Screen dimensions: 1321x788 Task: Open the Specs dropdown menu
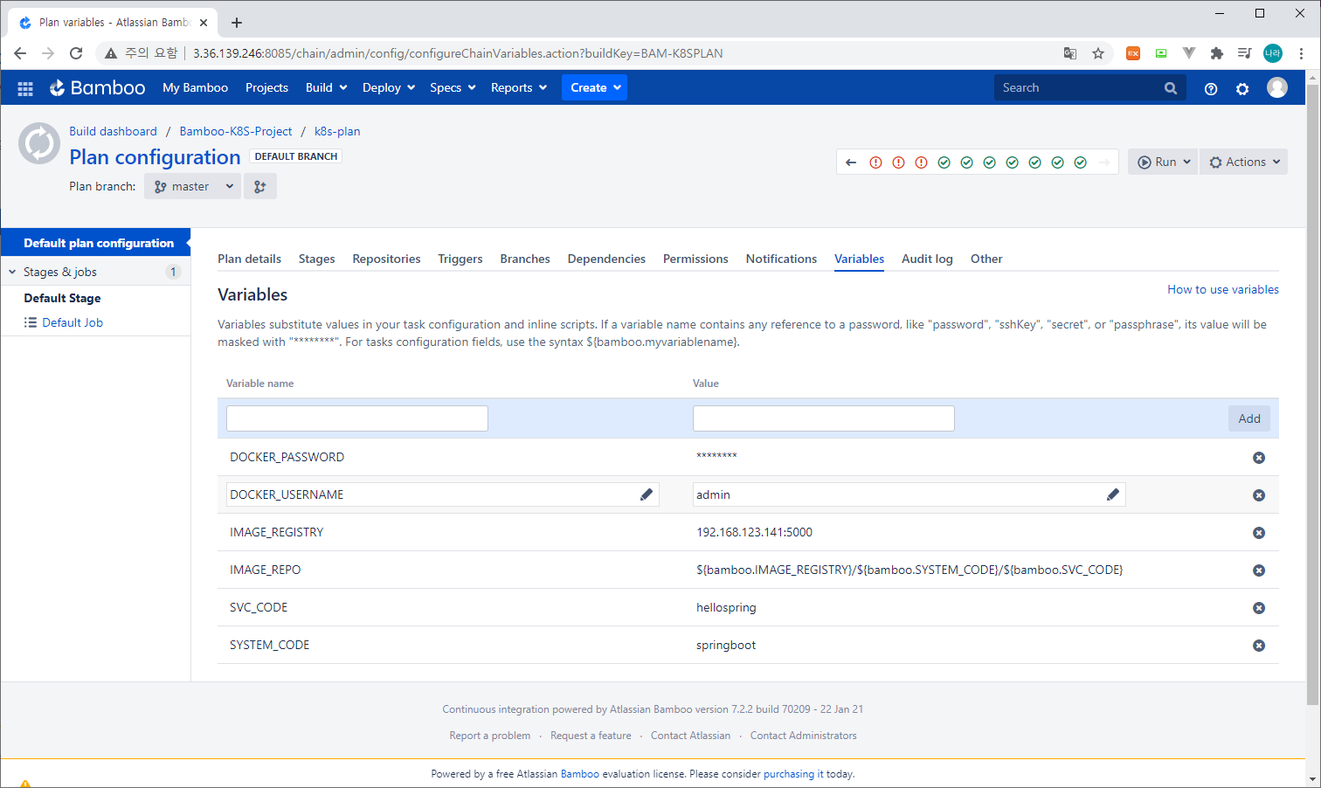[453, 87]
